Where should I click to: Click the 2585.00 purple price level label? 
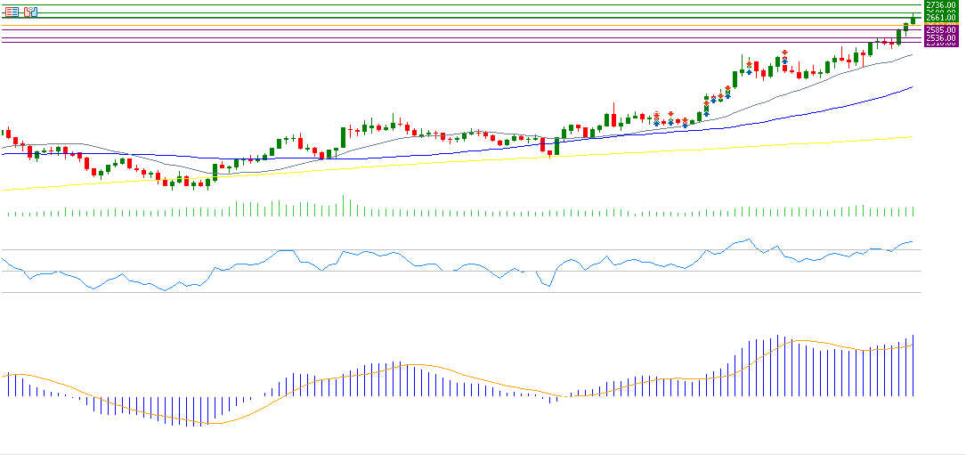(941, 29)
